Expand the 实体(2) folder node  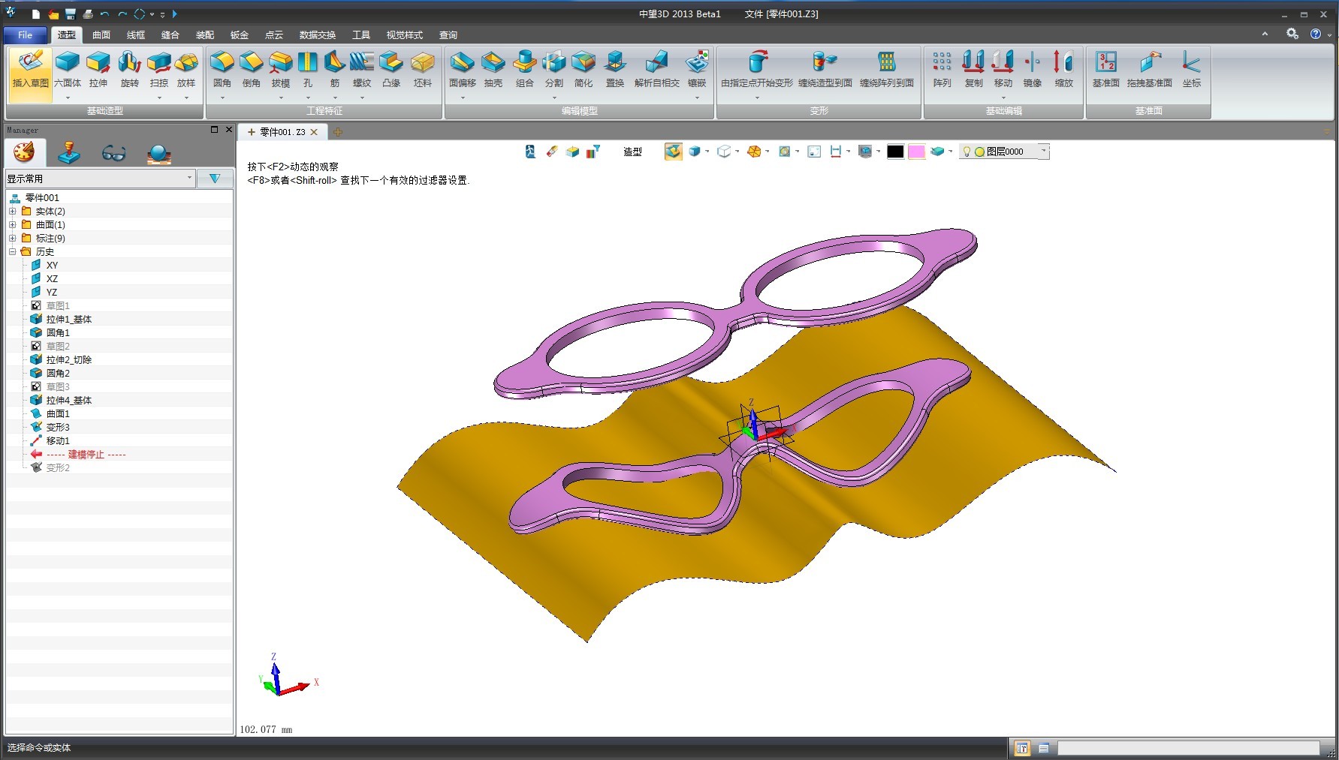point(13,212)
